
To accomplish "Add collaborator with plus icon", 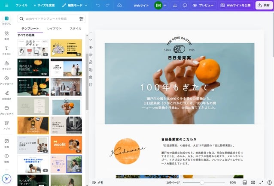I will (165, 6).
